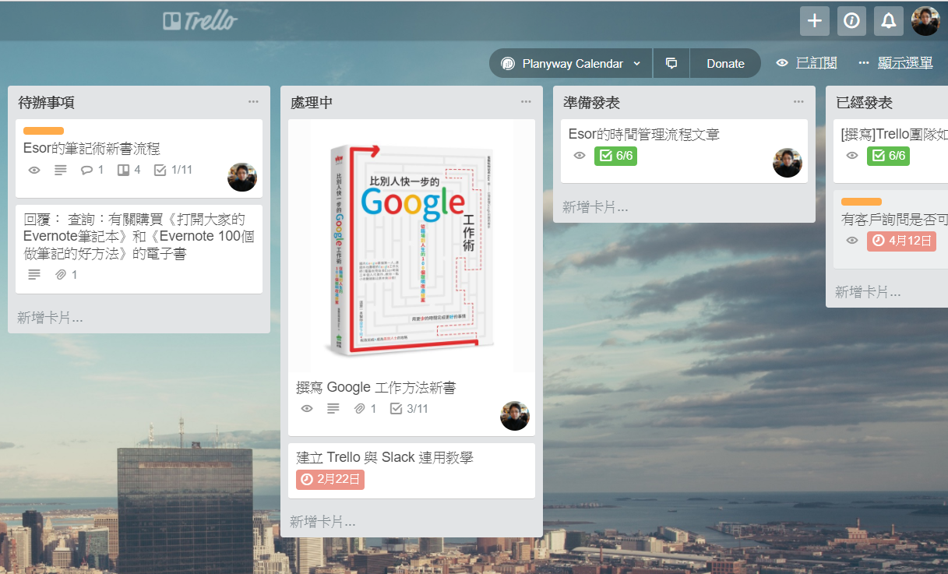Click watch eye on Esor的筆記術新書流程 card
The width and height of the screenshot is (948, 574).
pyautogui.click(x=34, y=170)
